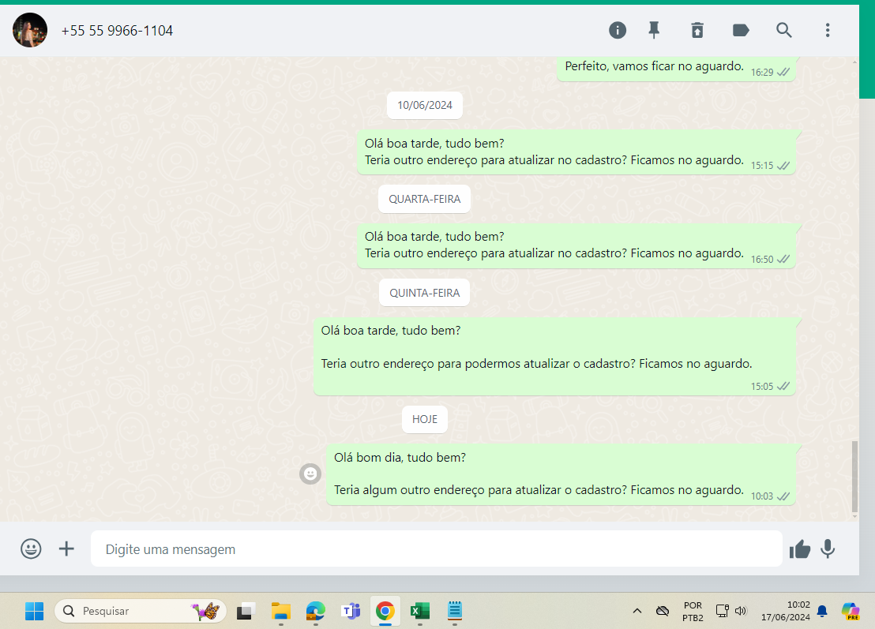Open Task View on the taskbar

point(245,611)
